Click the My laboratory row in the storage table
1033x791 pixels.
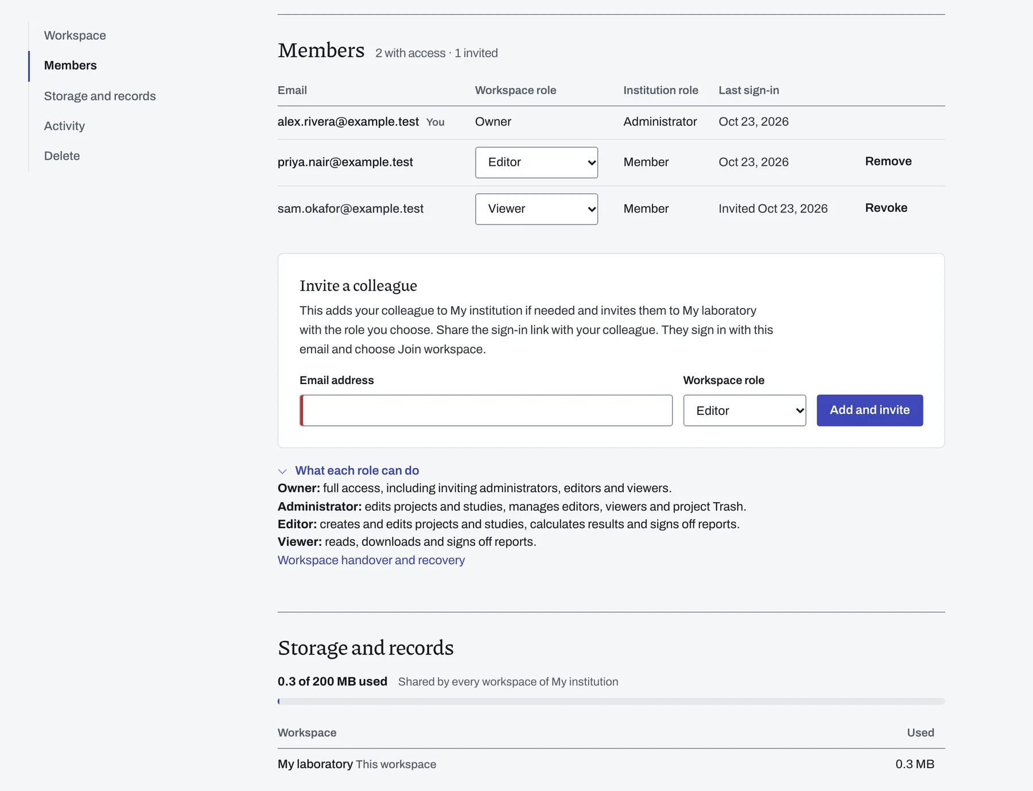click(611, 765)
